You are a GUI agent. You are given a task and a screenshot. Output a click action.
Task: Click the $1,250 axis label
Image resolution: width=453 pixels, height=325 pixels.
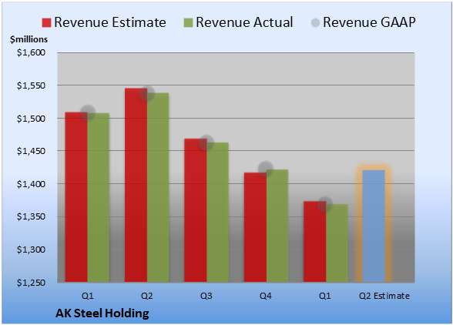tap(31, 283)
